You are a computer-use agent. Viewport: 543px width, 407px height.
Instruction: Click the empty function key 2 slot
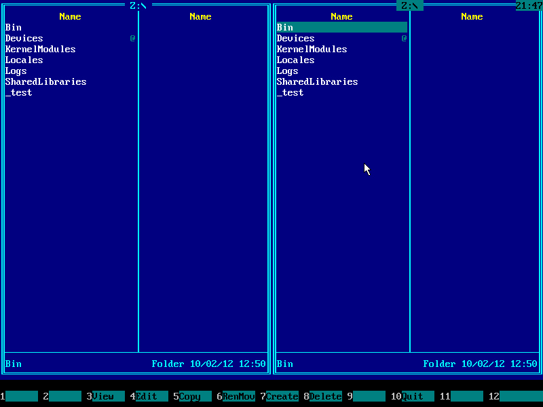62,396
